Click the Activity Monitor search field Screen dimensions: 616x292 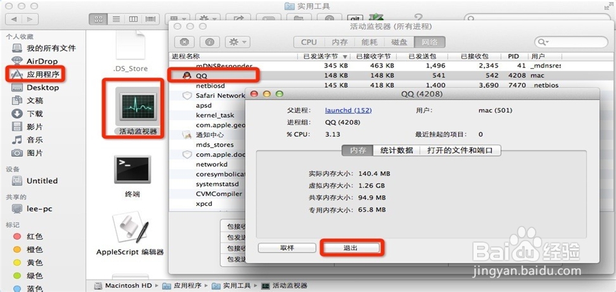click(x=571, y=42)
